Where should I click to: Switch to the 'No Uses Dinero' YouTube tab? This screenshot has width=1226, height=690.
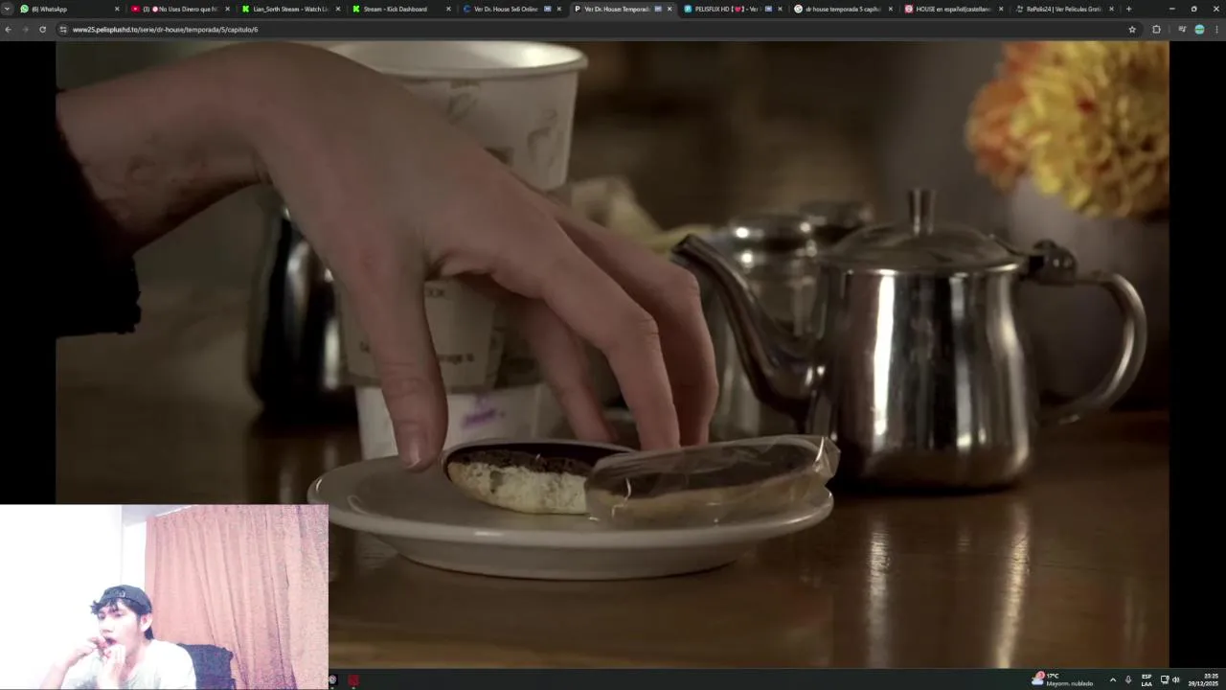(180, 9)
